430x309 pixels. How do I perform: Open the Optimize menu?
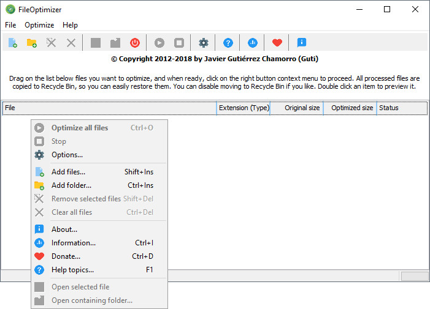point(39,25)
